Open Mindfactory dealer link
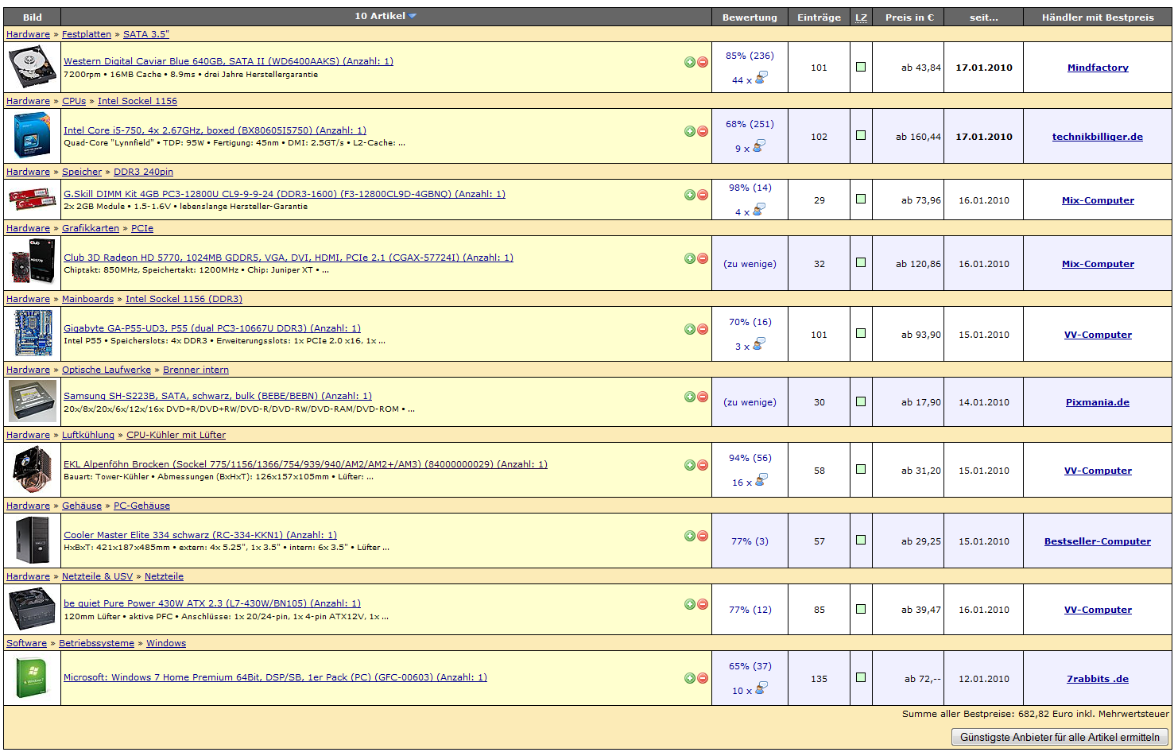Viewport: 1174px width, 752px height. (x=1098, y=68)
